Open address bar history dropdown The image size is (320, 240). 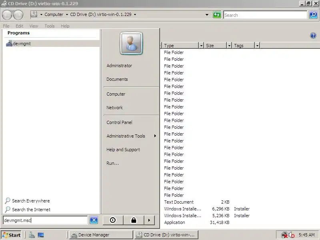click(x=207, y=15)
